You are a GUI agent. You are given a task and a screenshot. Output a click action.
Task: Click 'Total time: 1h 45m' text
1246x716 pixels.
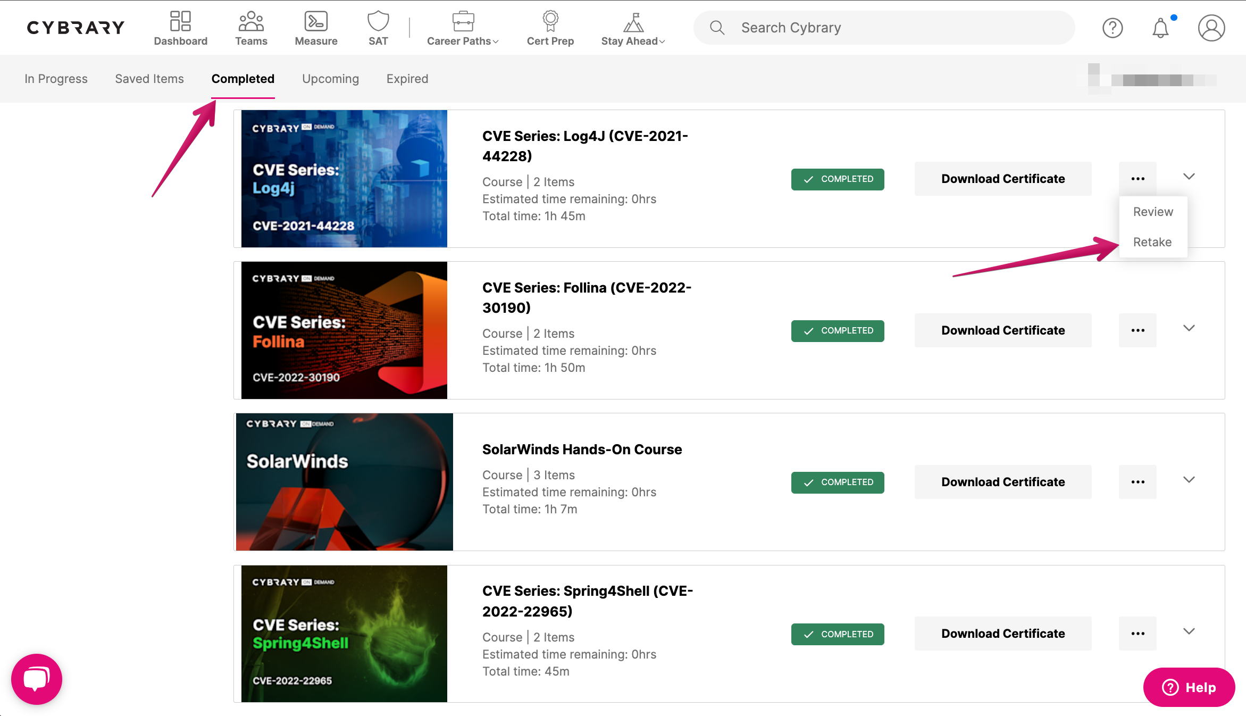533,216
